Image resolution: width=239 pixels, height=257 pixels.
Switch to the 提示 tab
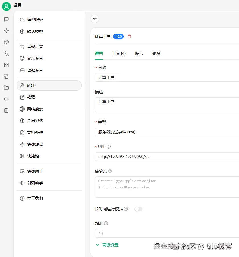(x=139, y=53)
